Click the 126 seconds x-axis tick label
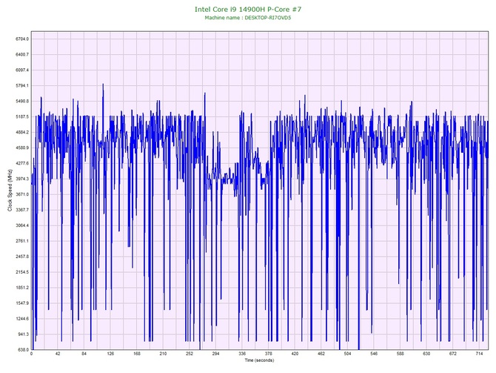 pyautogui.click(x=110, y=354)
